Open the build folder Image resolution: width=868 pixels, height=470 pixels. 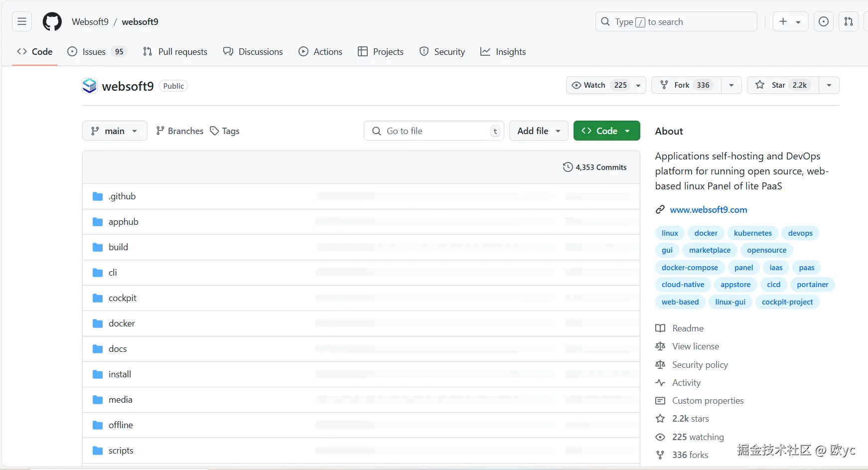coord(118,247)
